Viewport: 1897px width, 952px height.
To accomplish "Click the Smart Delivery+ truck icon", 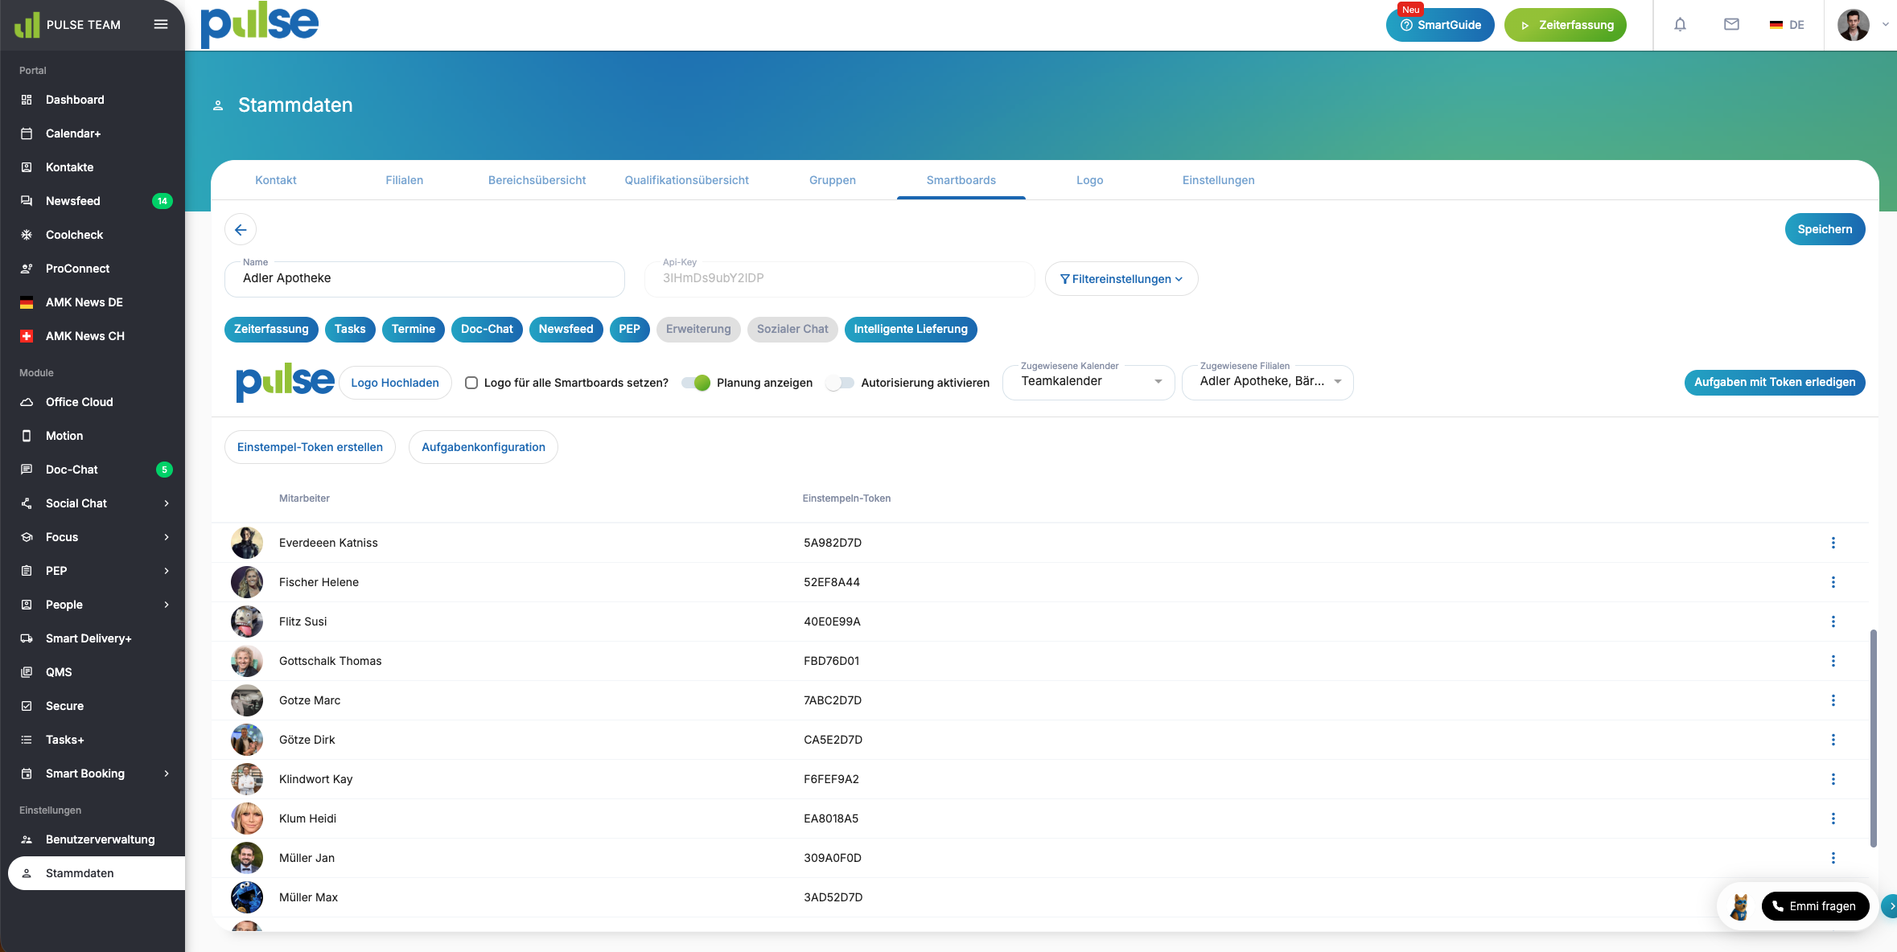I will click(x=27, y=638).
